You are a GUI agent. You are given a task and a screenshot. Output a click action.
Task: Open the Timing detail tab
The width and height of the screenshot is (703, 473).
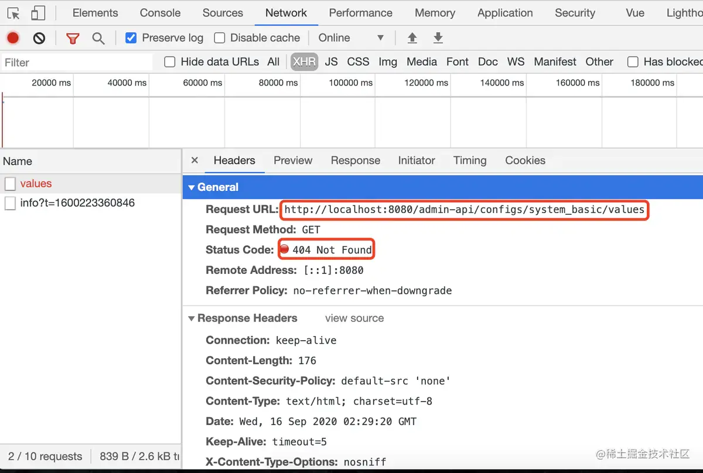pos(470,160)
